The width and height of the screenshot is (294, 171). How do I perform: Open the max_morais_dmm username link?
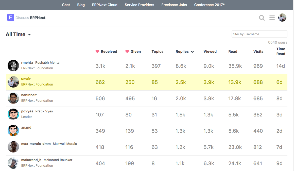pyautogui.click(x=36, y=144)
